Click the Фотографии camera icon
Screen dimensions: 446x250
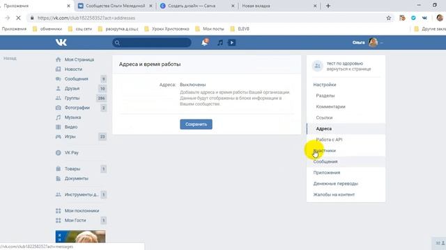(59, 108)
